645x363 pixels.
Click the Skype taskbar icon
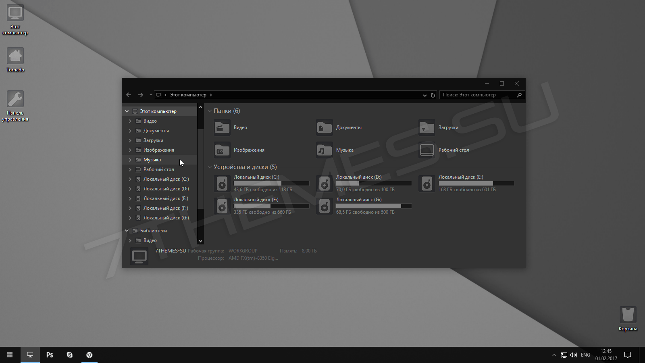[x=70, y=355]
